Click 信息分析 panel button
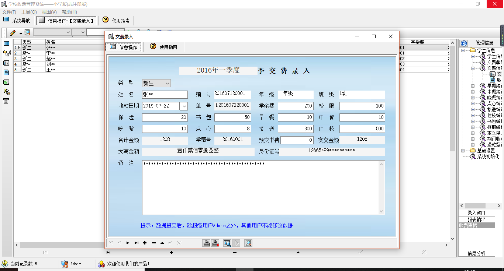 click(x=476, y=253)
